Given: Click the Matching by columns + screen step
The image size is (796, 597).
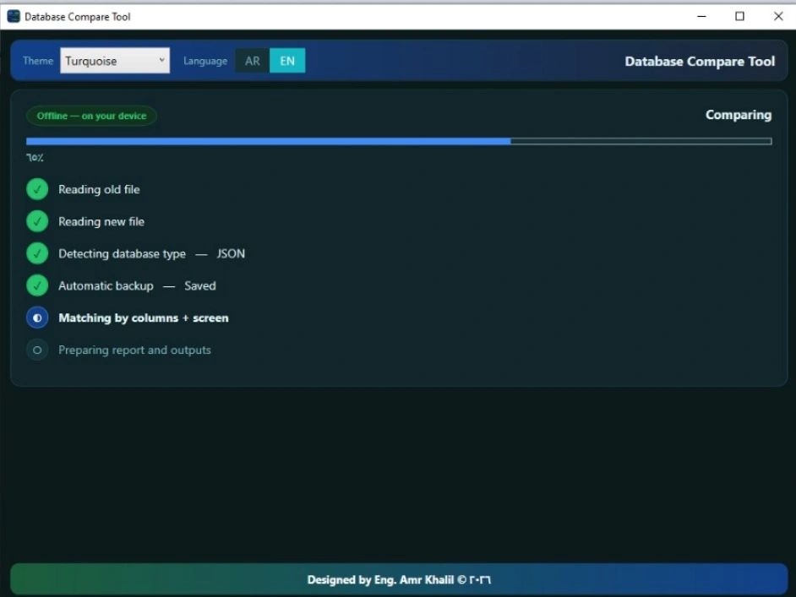Looking at the screenshot, I should pos(144,318).
